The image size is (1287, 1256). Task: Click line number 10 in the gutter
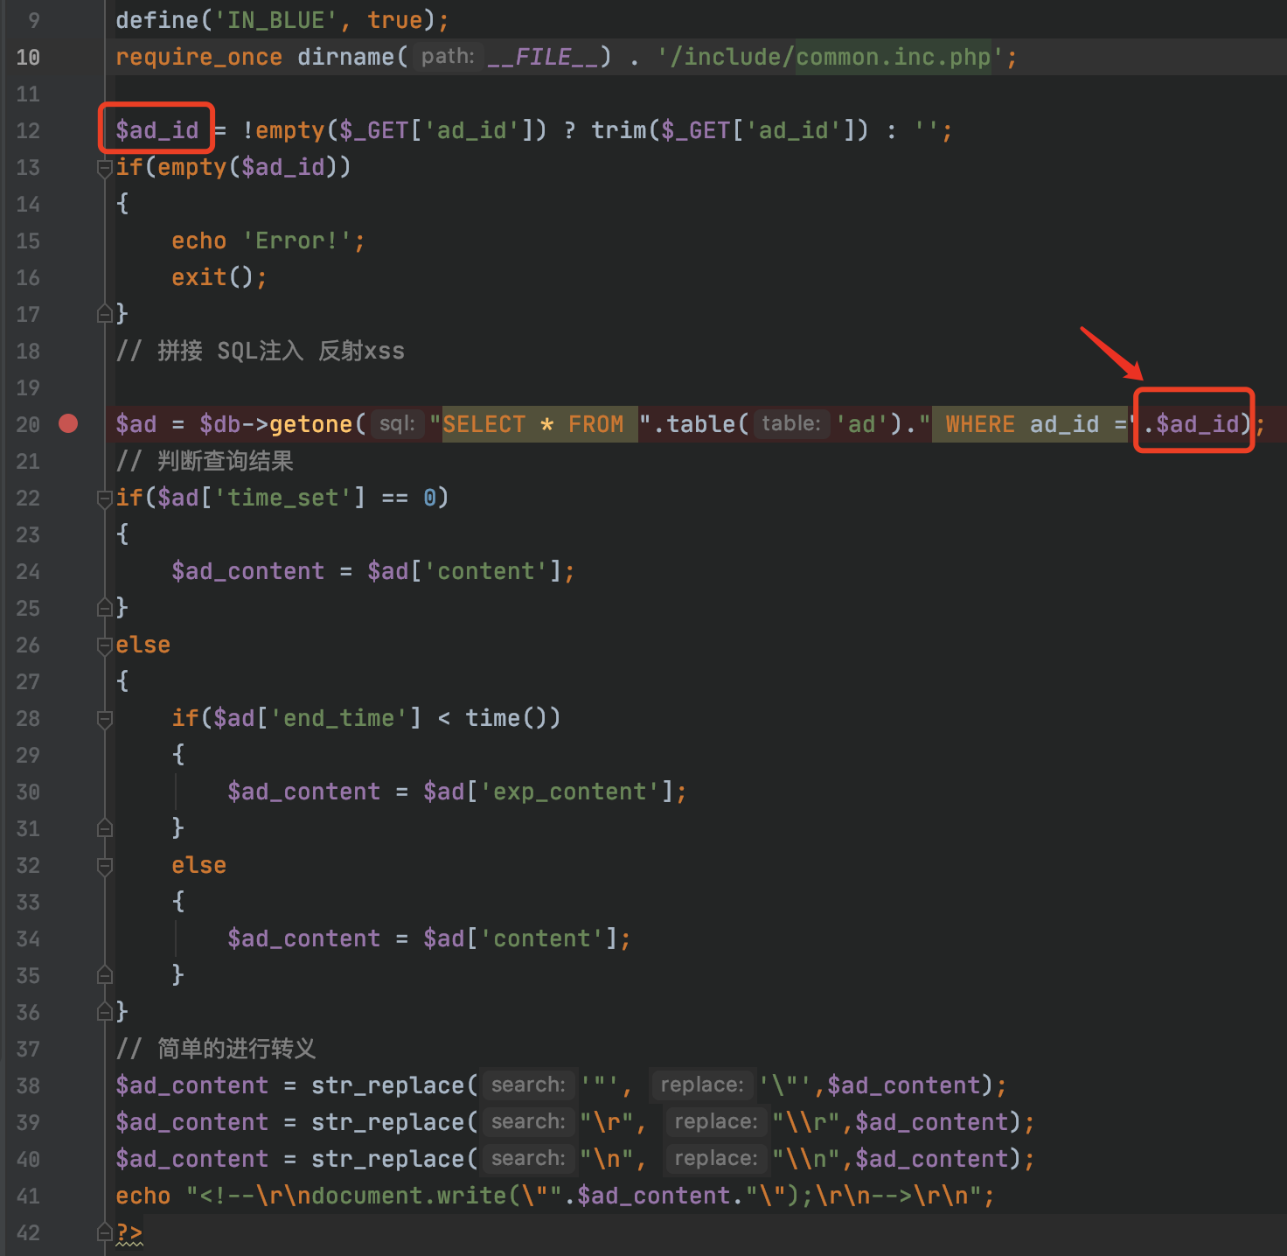tap(28, 57)
